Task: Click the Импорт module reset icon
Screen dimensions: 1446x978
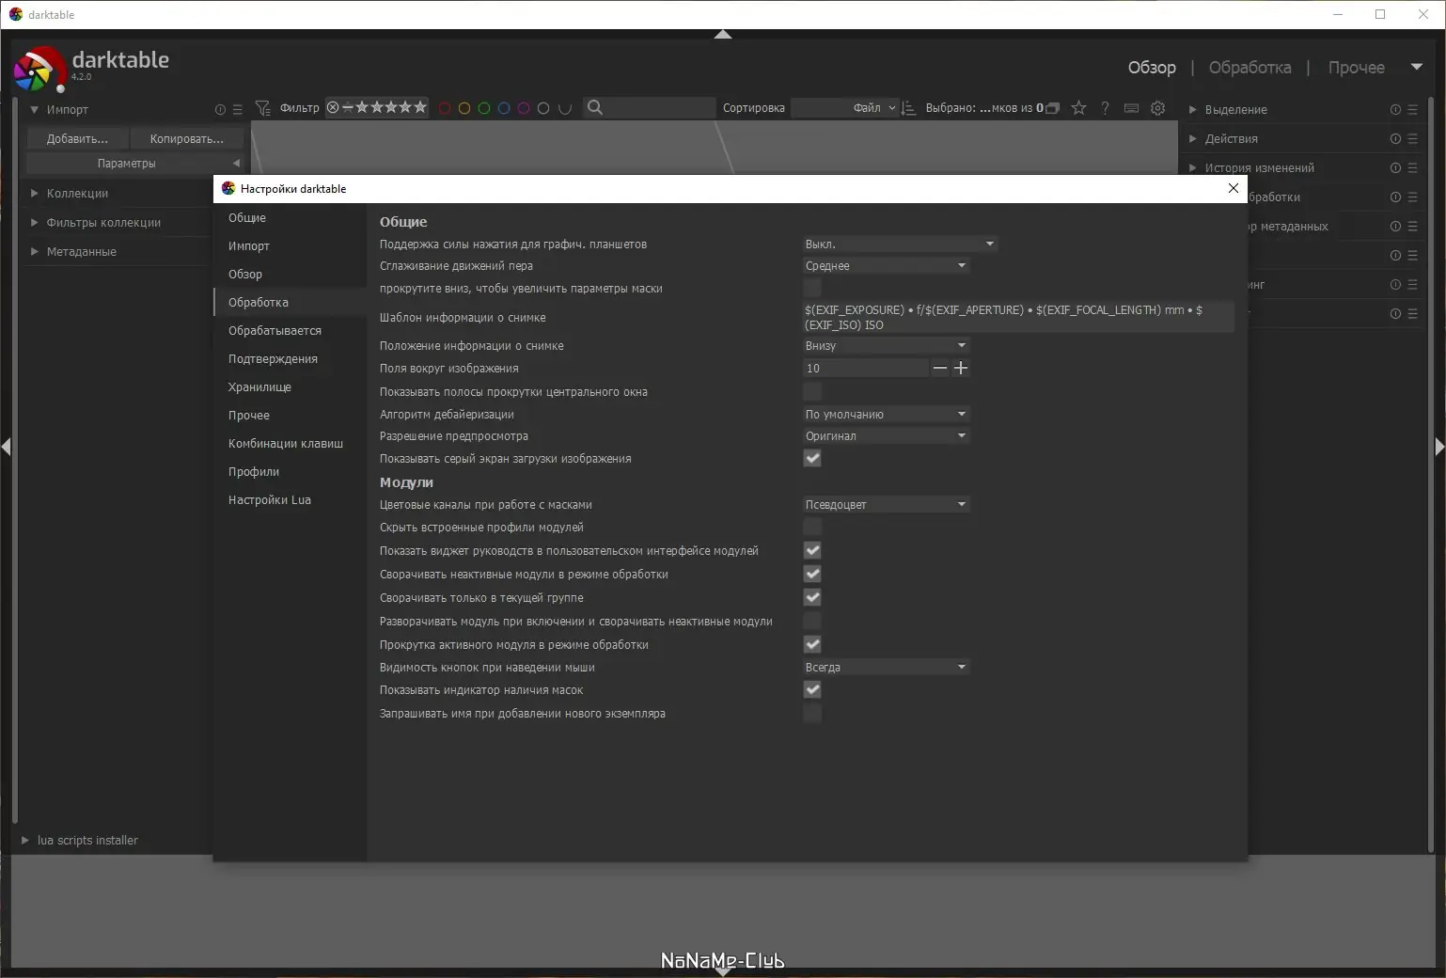Action: (220, 110)
